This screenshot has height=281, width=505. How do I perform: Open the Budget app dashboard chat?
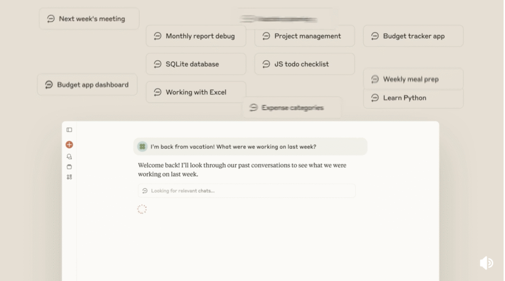coord(87,85)
